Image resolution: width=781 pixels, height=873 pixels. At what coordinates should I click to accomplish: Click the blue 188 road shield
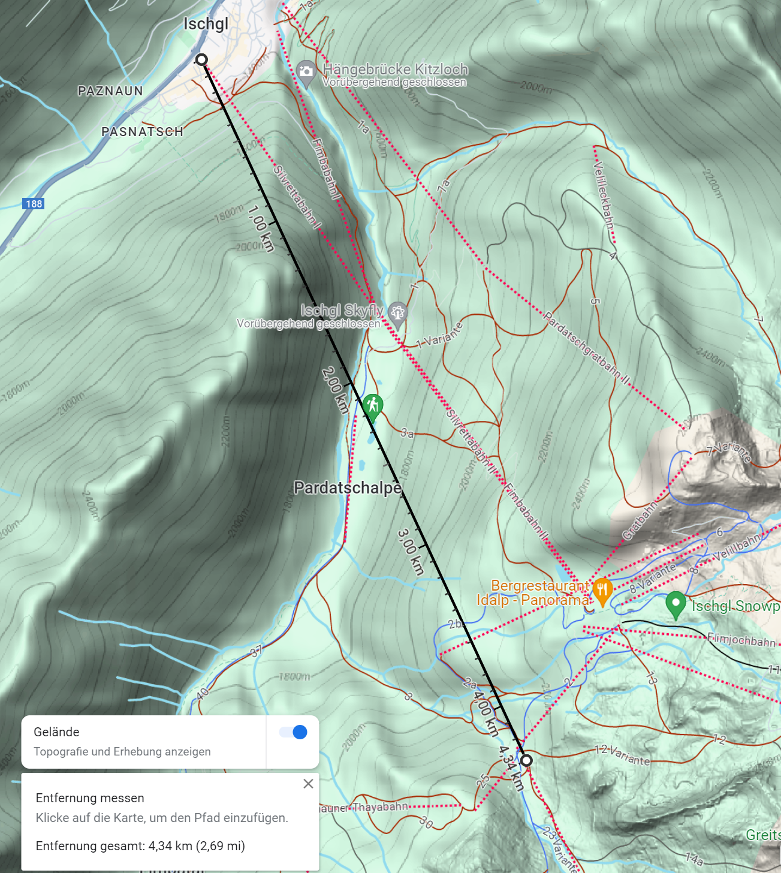[34, 204]
